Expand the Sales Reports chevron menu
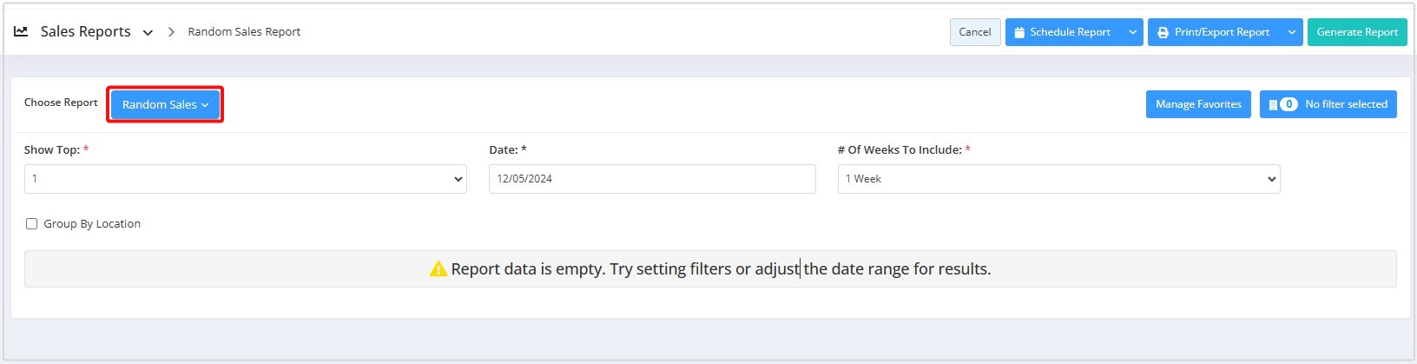1417x364 pixels. tap(148, 32)
